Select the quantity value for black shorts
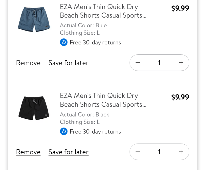The image size is (205, 170). 159,152
